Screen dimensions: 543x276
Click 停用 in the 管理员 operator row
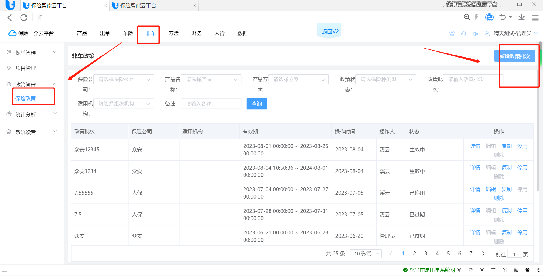click(522, 232)
